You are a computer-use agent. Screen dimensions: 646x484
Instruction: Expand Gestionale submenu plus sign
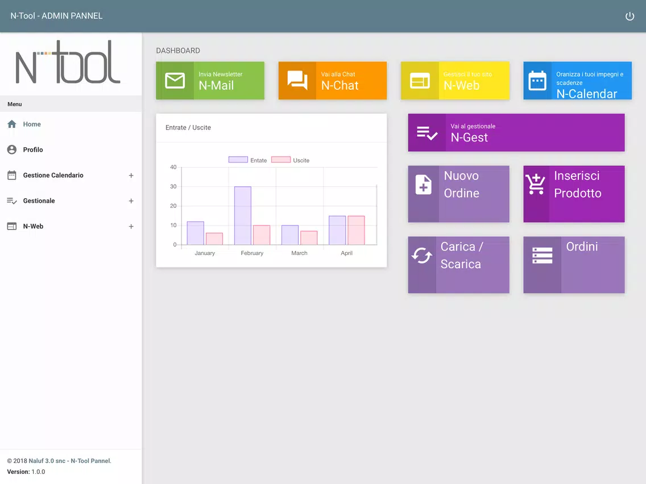point(131,201)
